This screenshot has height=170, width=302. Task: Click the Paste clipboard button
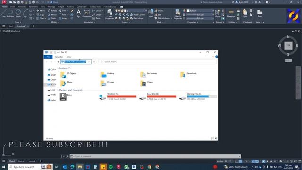point(245,14)
